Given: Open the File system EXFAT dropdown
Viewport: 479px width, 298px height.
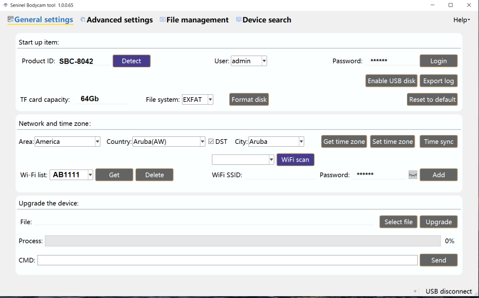Looking at the screenshot, I should tap(210, 99).
